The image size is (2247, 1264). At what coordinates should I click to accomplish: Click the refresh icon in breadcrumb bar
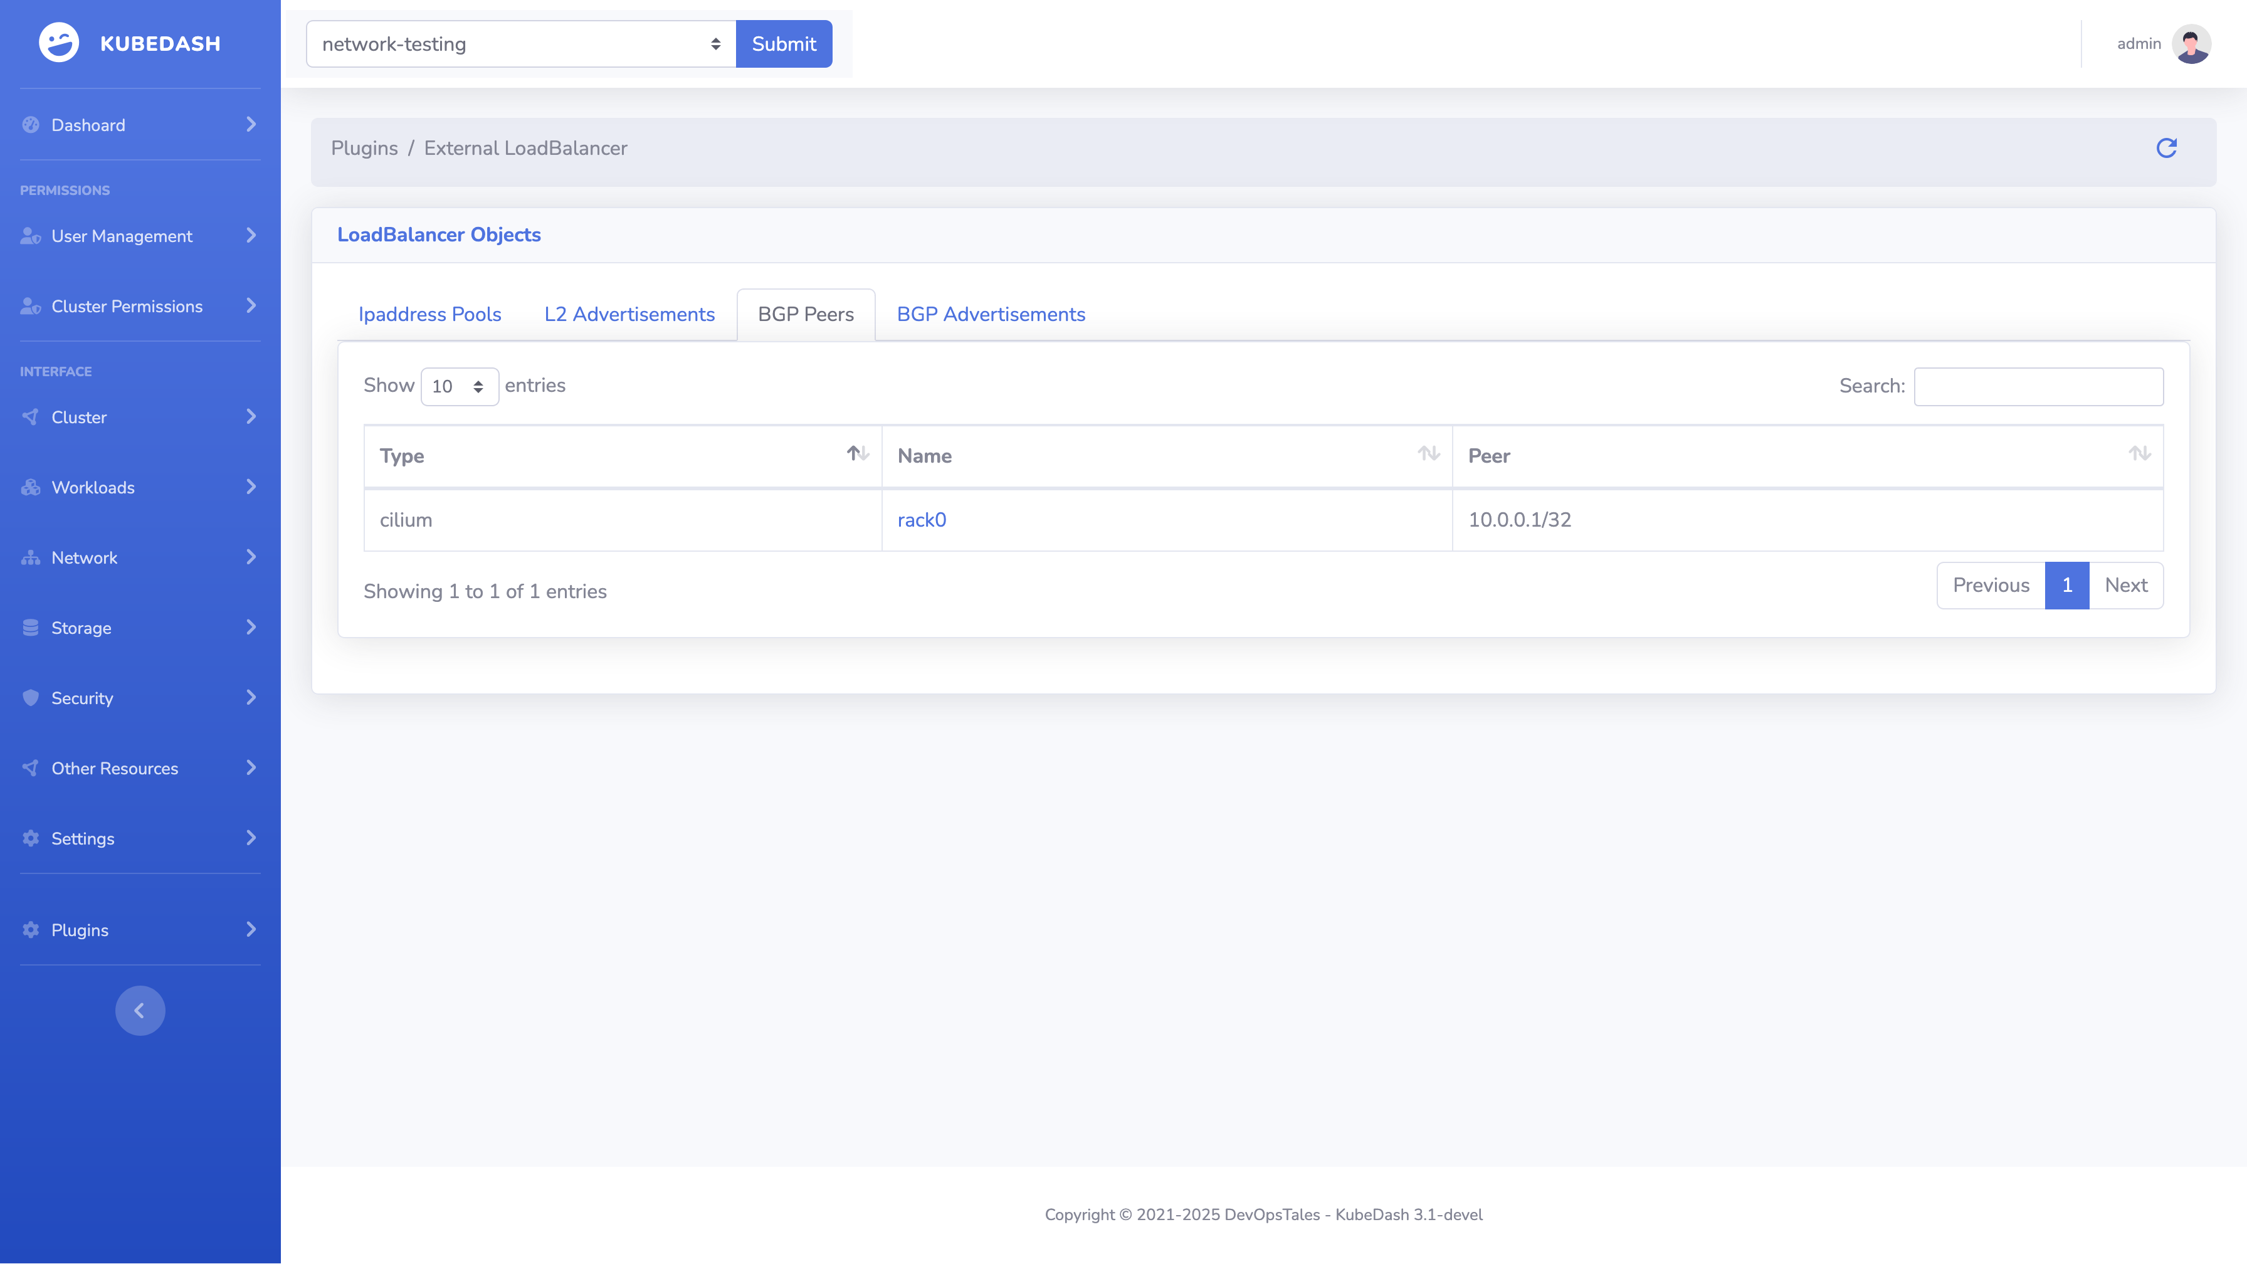click(x=2166, y=149)
